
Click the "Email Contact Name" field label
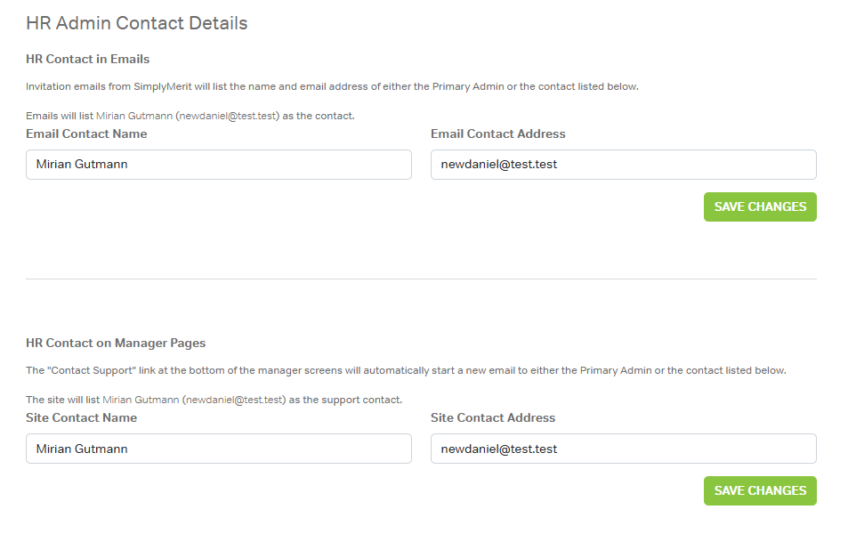(86, 134)
